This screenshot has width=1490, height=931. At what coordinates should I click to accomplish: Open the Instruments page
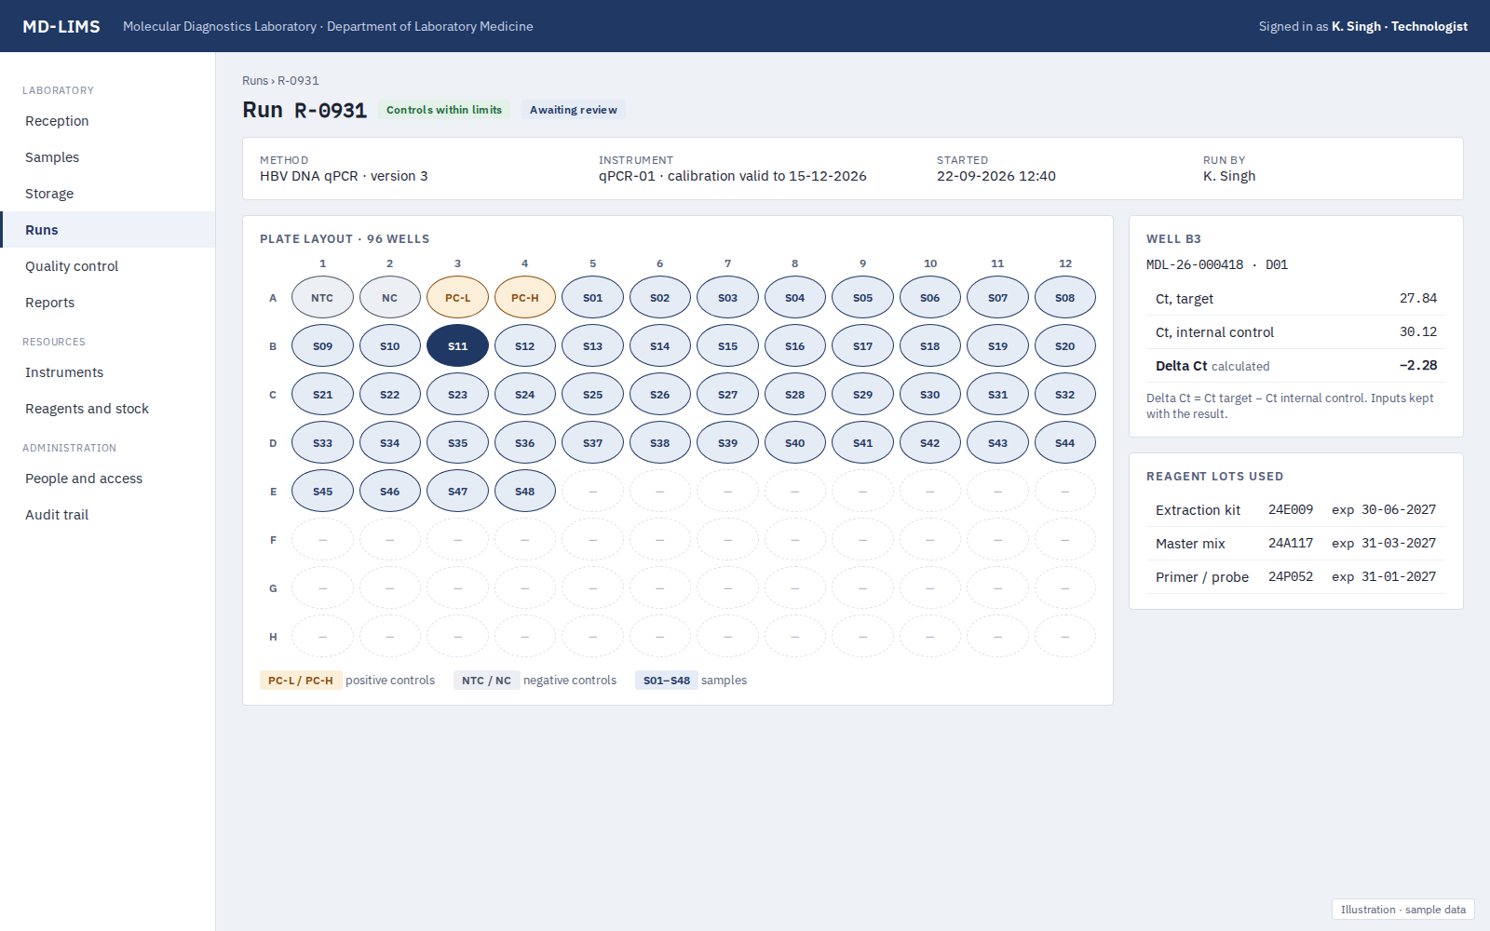107,372
